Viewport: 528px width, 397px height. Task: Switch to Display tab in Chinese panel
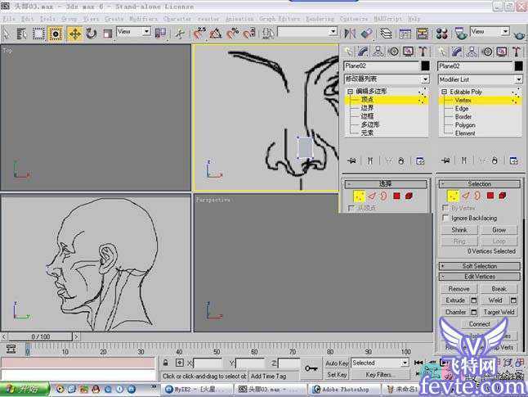pos(408,52)
